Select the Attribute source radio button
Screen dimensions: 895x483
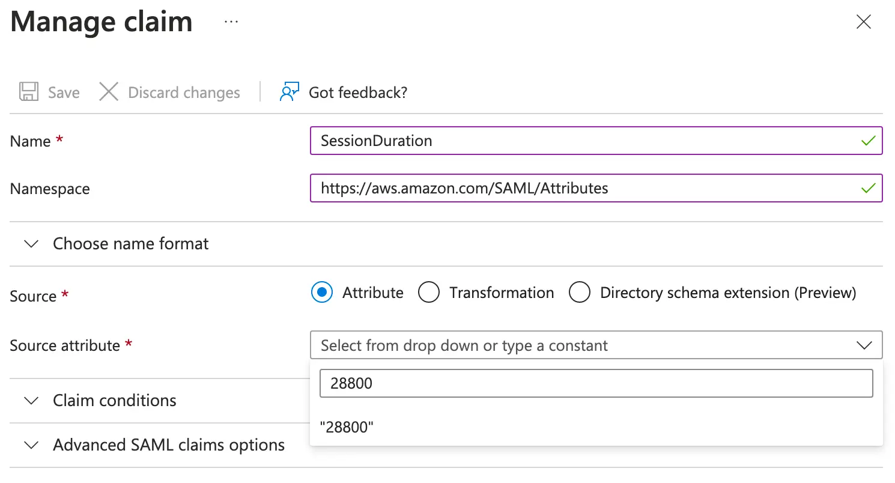322,293
